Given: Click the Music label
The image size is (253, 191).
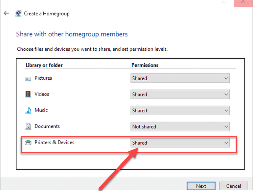Looking at the screenshot, I should click(x=41, y=110).
